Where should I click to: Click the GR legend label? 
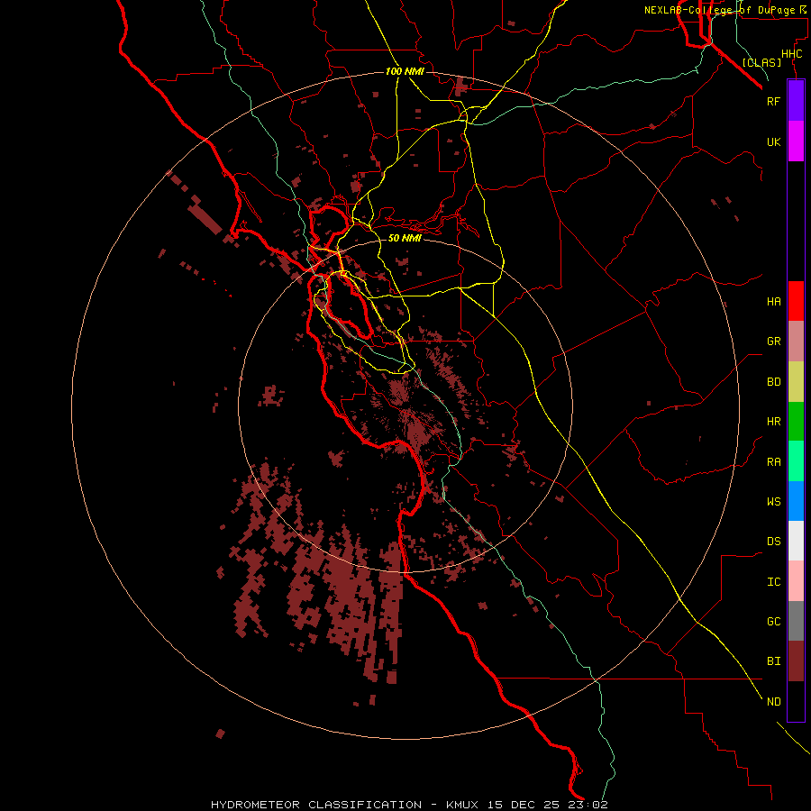773,342
